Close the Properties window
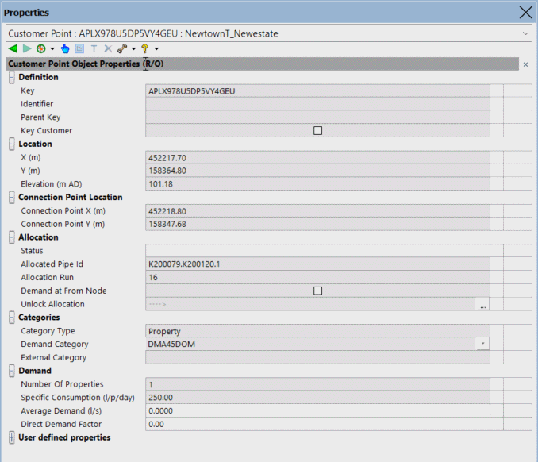 (x=525, y=13)
